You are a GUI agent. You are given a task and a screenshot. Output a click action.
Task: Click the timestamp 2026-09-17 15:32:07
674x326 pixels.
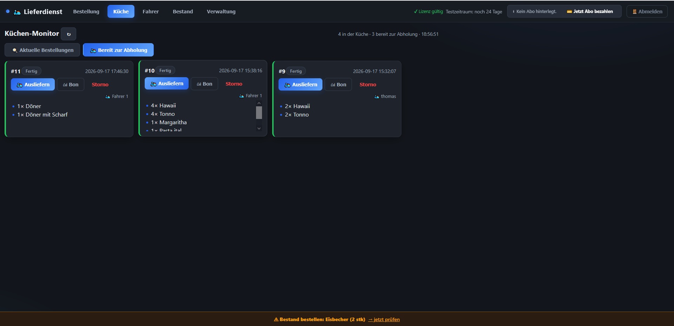(x=374, y=71)
